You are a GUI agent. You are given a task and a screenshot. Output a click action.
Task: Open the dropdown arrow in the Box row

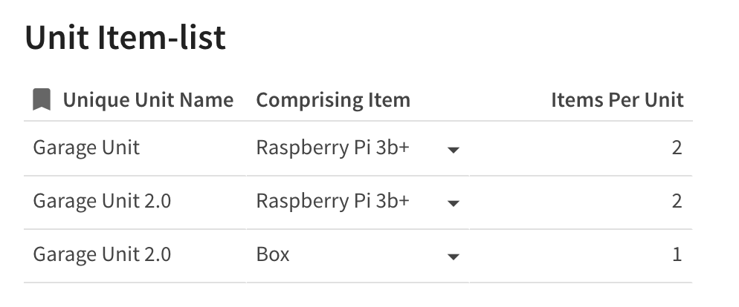tap(453, 257)
